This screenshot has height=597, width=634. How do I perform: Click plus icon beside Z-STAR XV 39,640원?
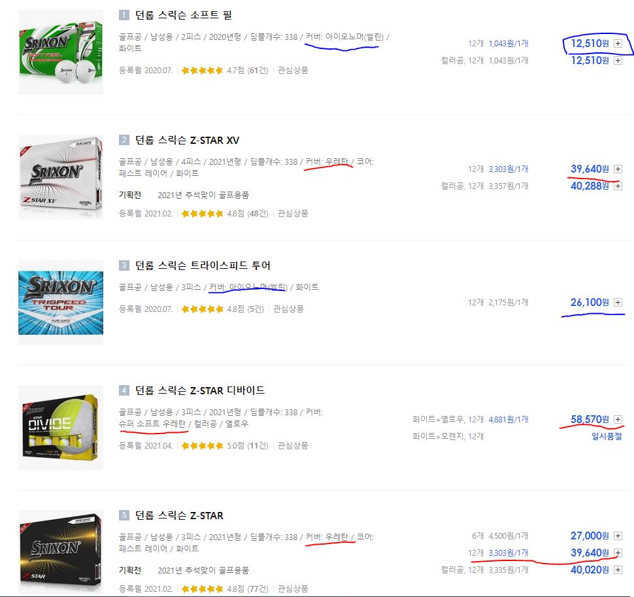pos(618,169)
